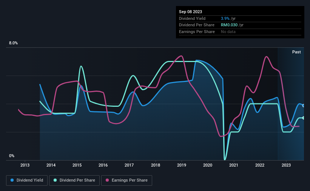The height and width of the screenshot is (191, 310).
Task: Click the 0% y-axis label
Action: [x=12, y=156]
